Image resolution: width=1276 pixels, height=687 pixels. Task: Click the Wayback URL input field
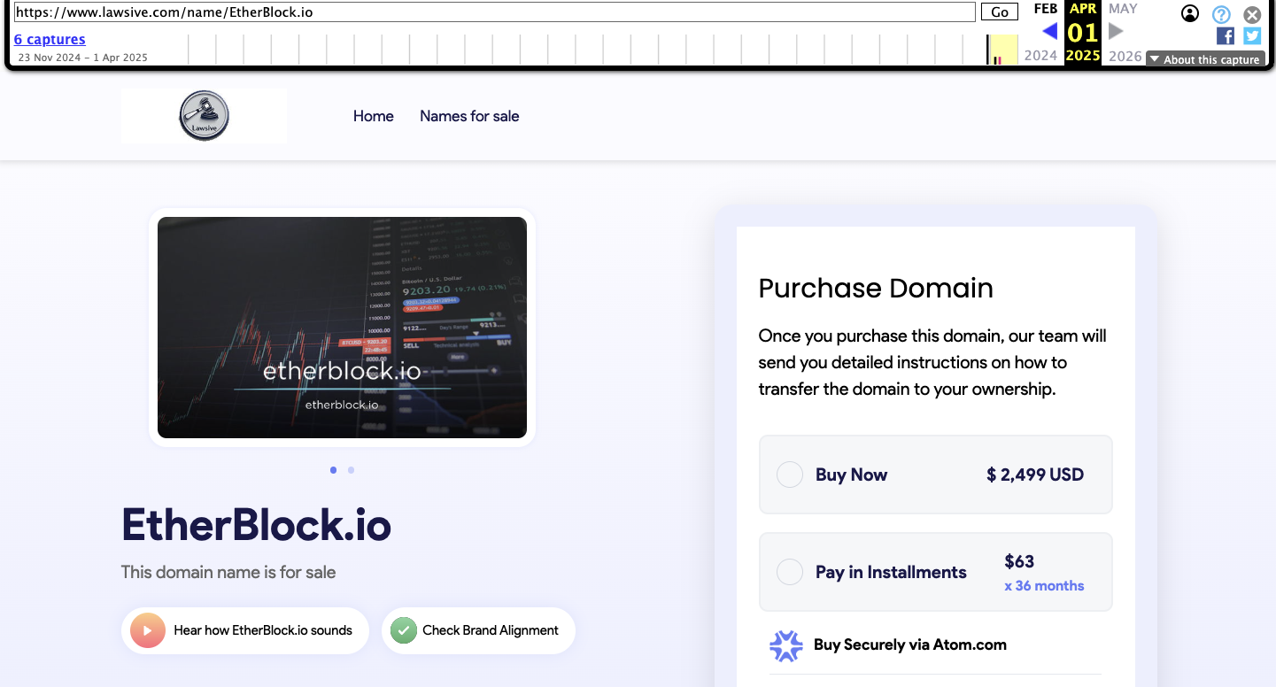[494, 12]
